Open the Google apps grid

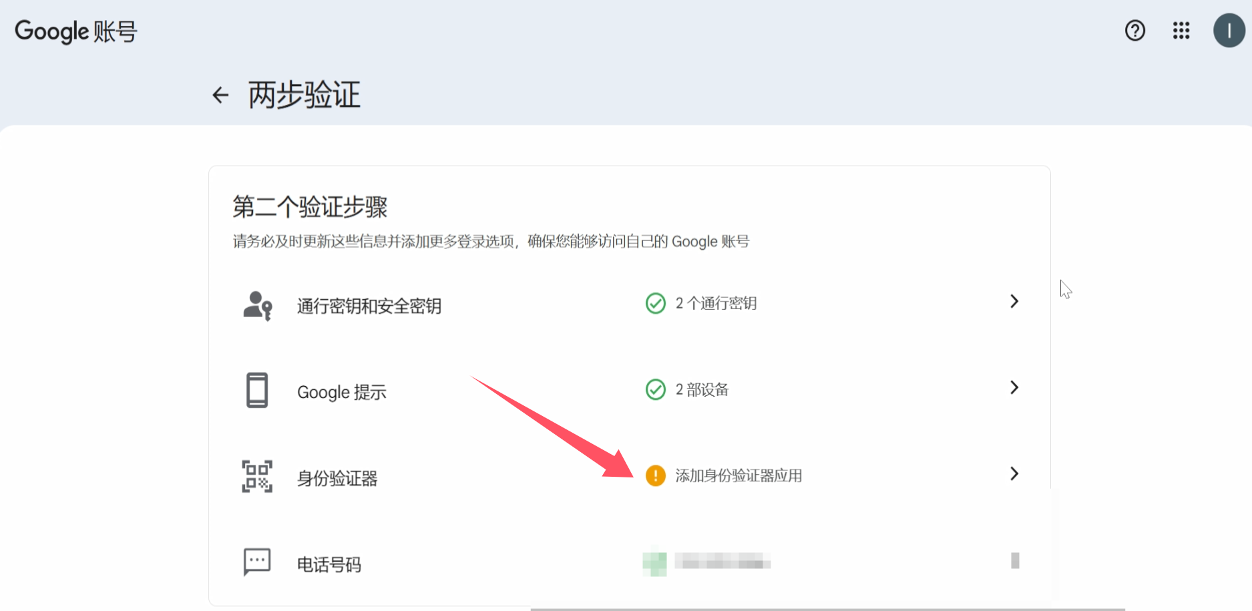[1181, 31]
